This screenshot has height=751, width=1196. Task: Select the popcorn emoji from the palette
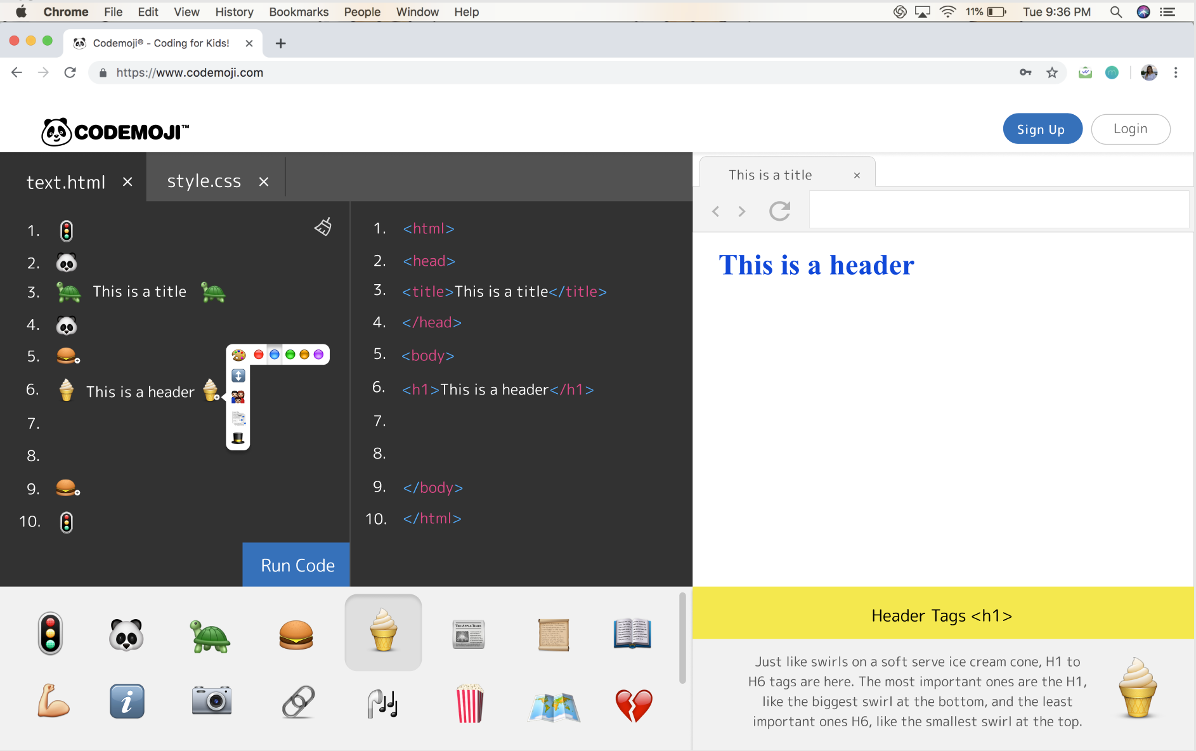(x=469, y=705)
